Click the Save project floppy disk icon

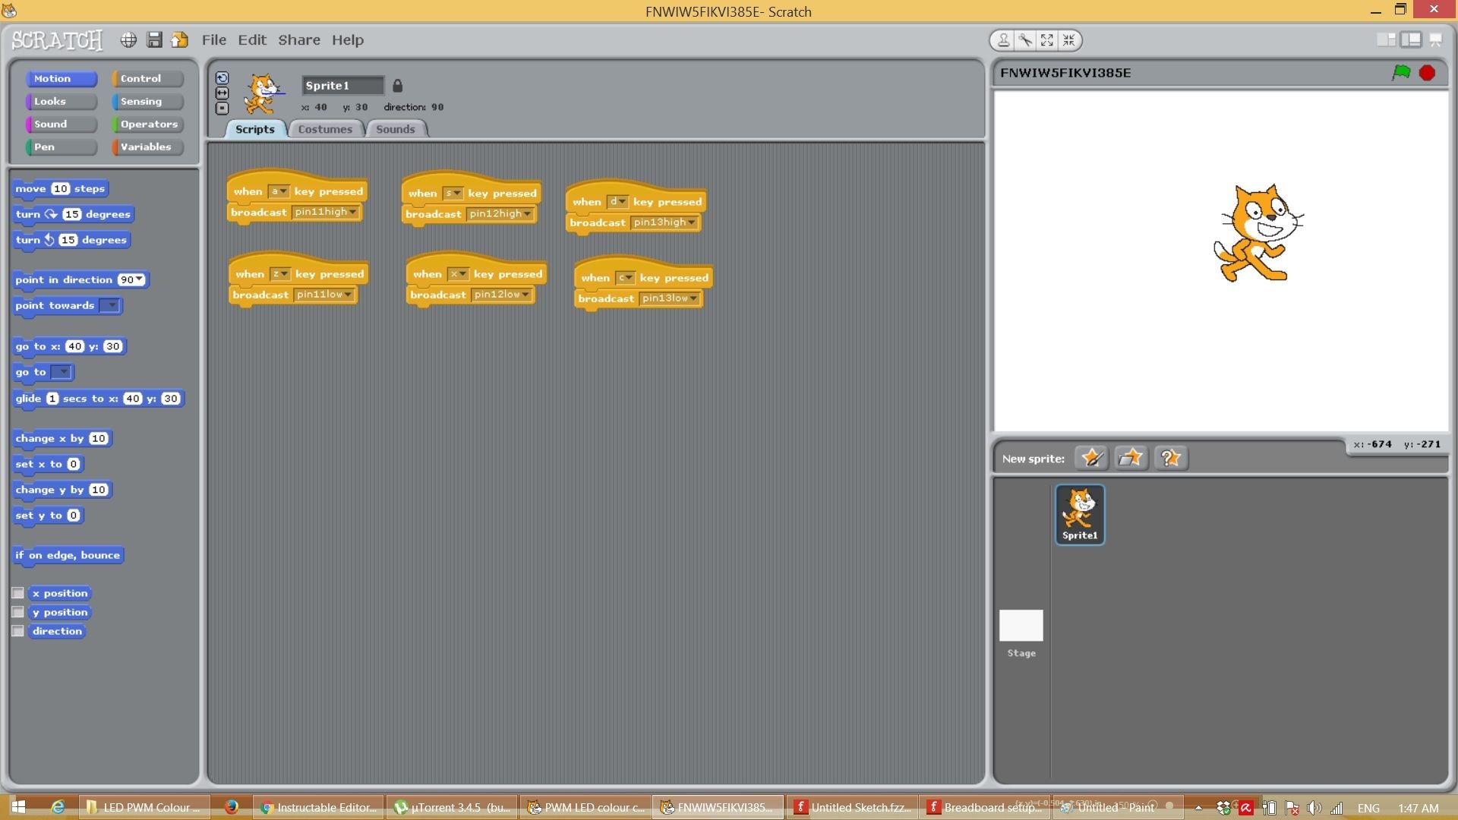[x=154, y=40]
